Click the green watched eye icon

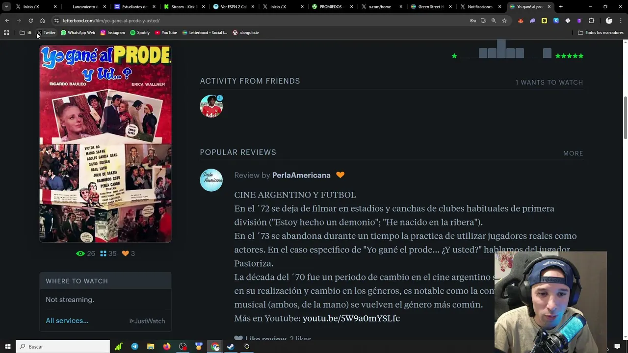click(x=80, y=253)
